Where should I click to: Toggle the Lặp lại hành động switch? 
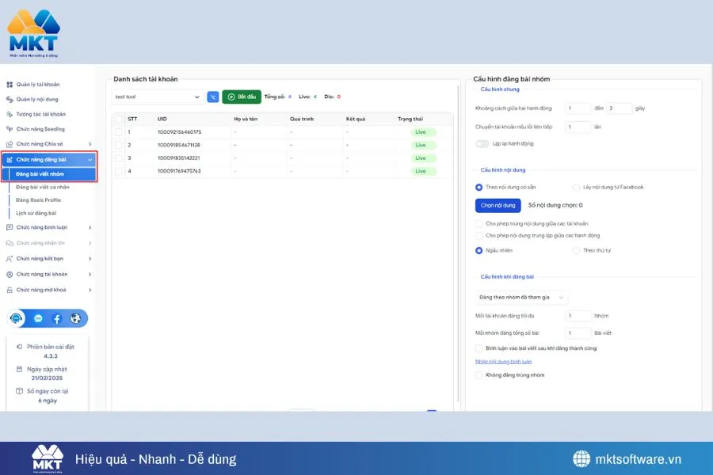tap(482, 143)
